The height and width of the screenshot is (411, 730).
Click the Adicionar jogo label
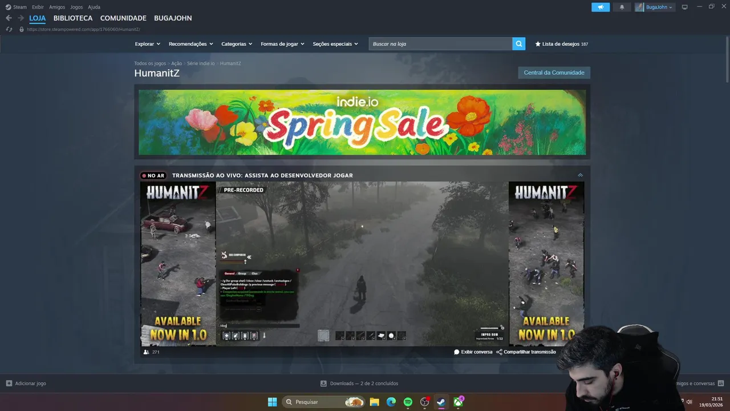tap(31, 384)
